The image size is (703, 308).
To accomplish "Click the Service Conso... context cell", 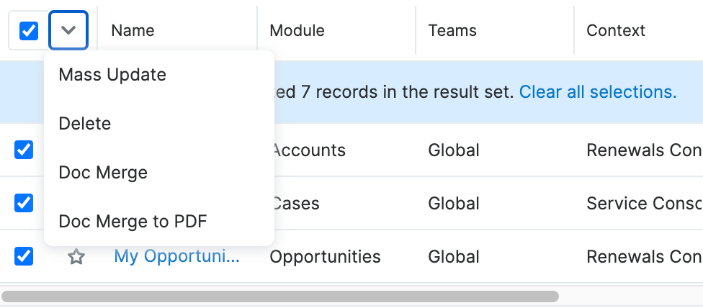I will pyautogui.click(x=643, y=204).
